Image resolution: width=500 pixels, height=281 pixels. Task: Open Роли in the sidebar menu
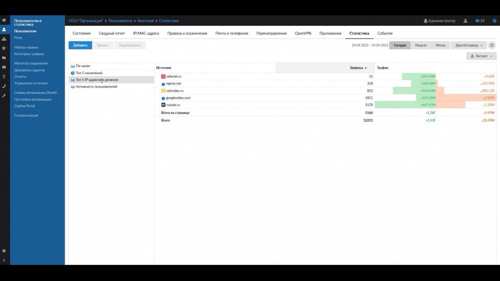[18, 38]
